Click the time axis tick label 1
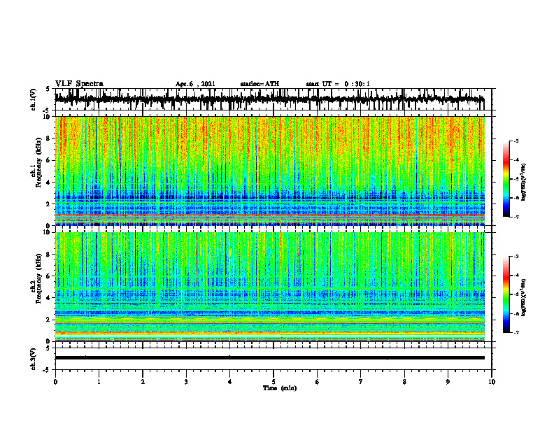 point(99,382)
